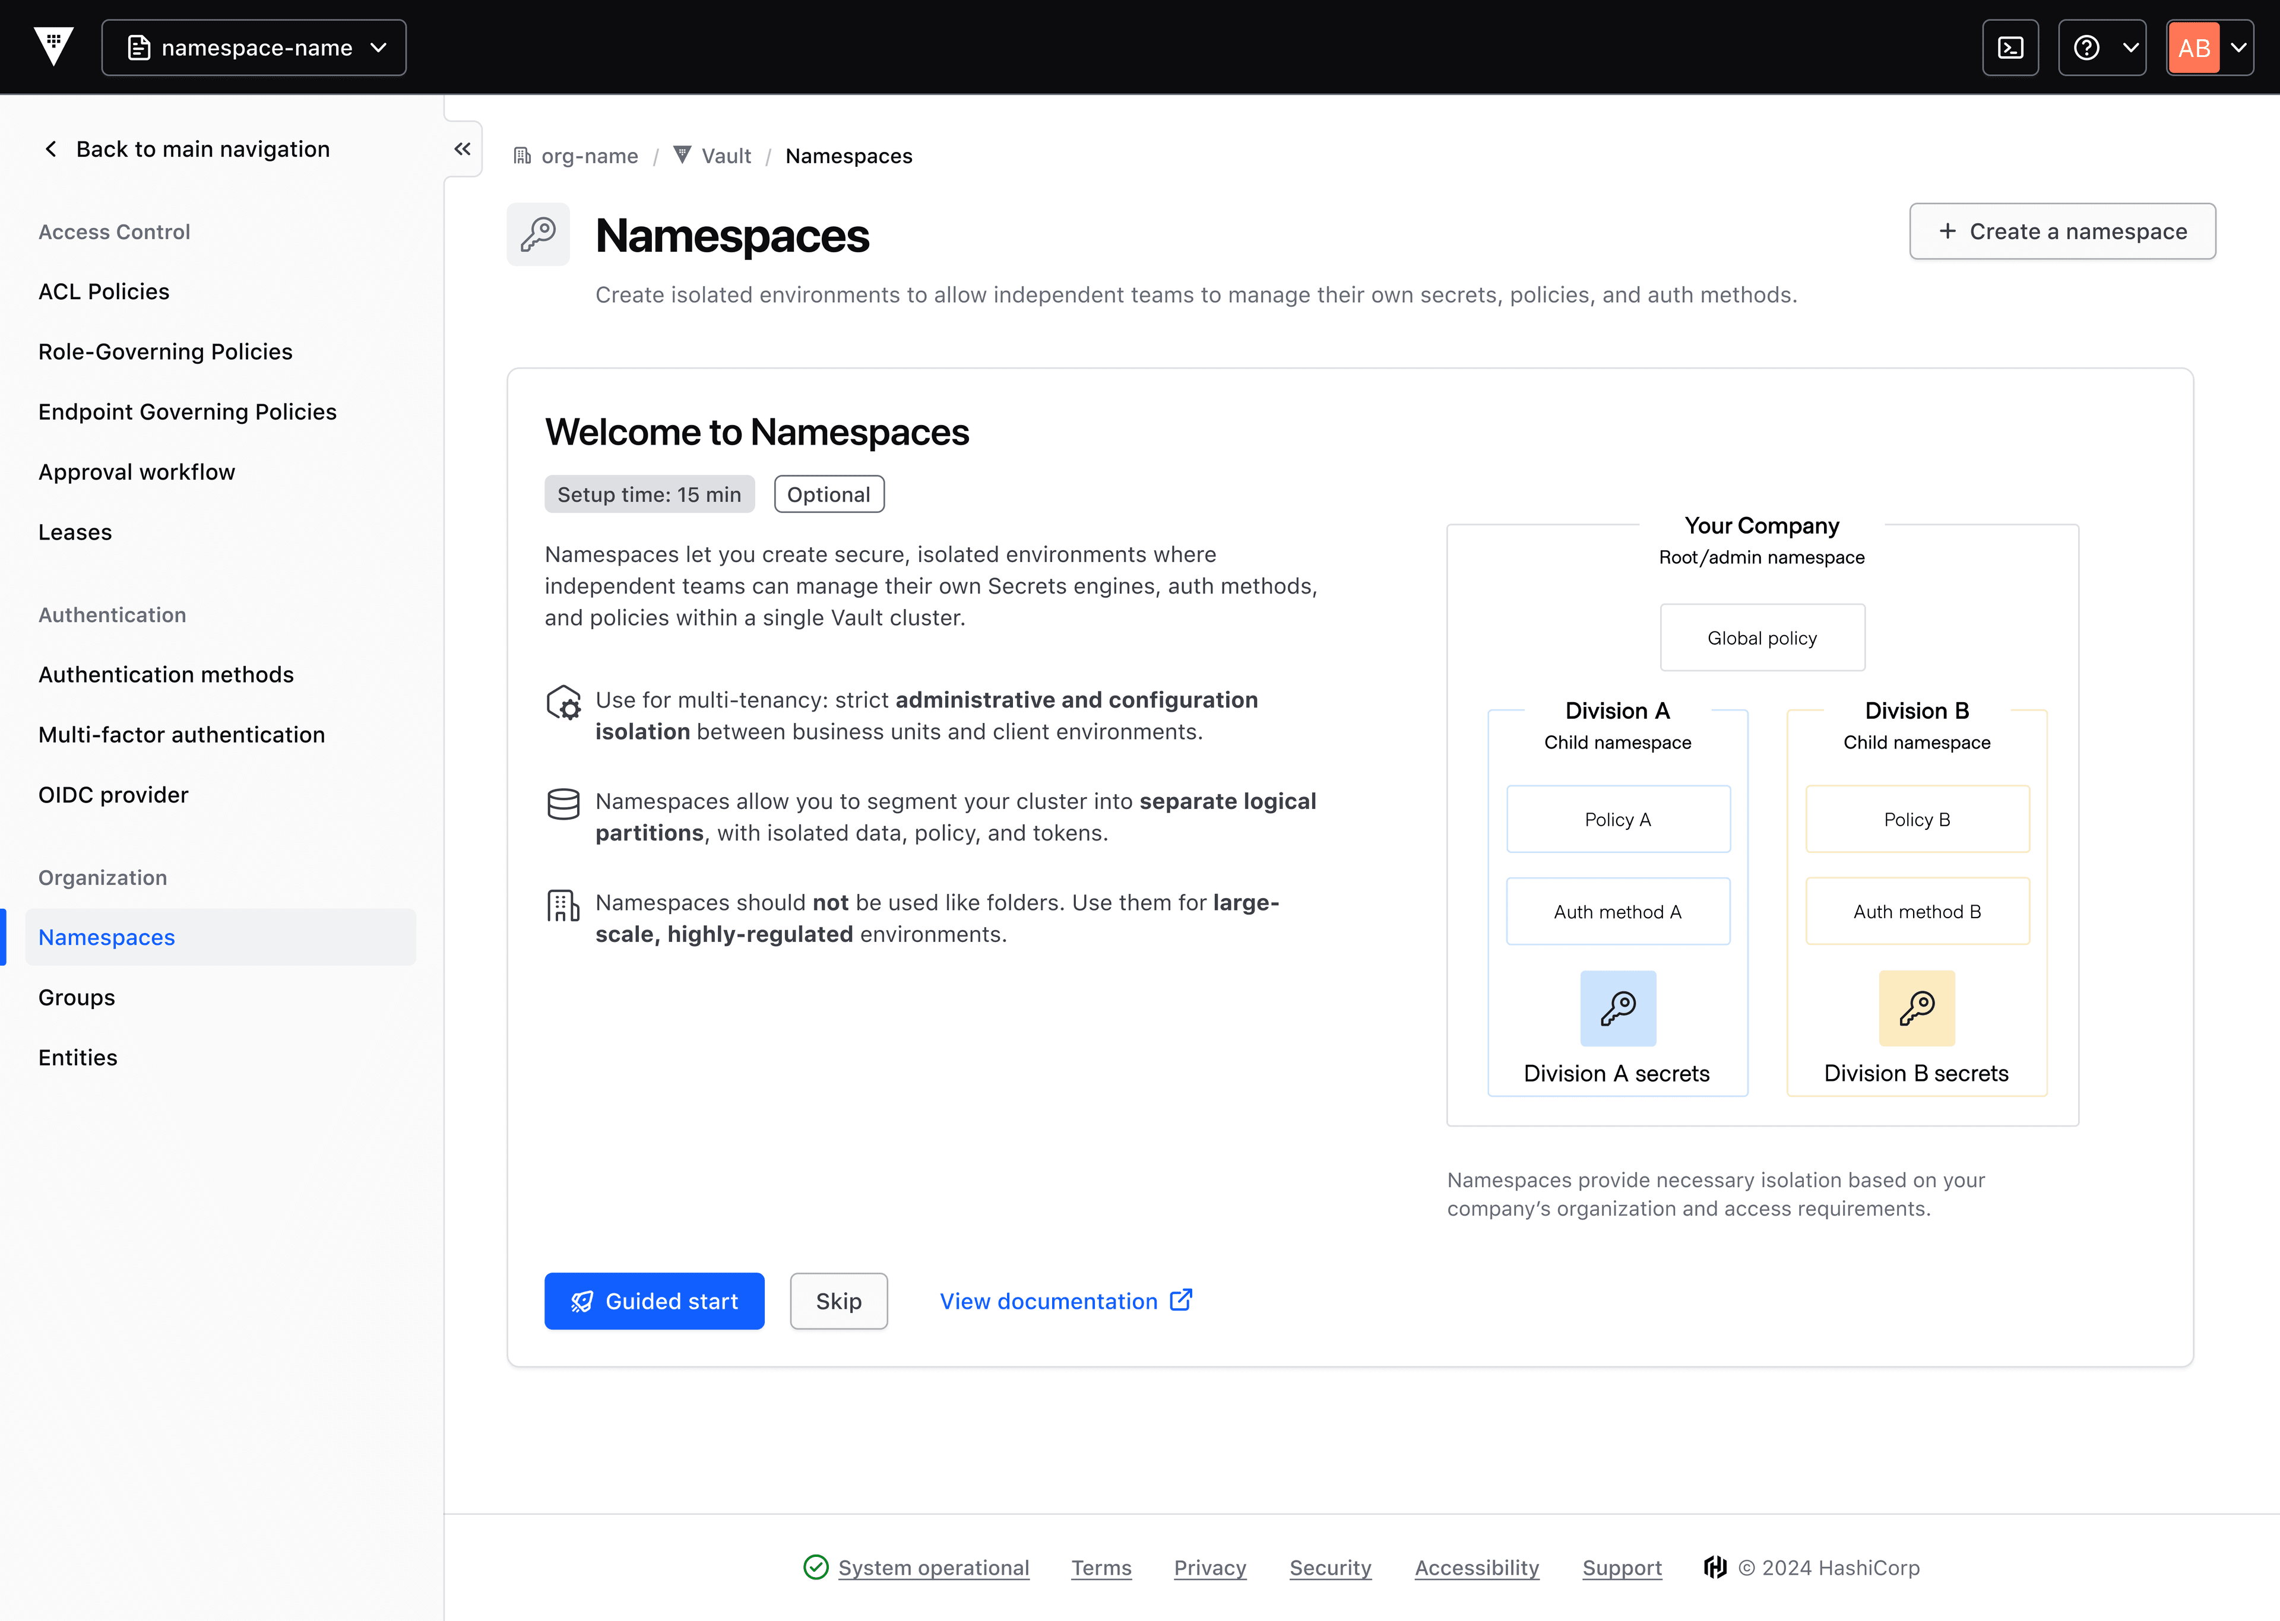The height and width of the screenshot is (1621, 2280).
Task: Open Authentication methods
Action: click(x=166, y=675)
